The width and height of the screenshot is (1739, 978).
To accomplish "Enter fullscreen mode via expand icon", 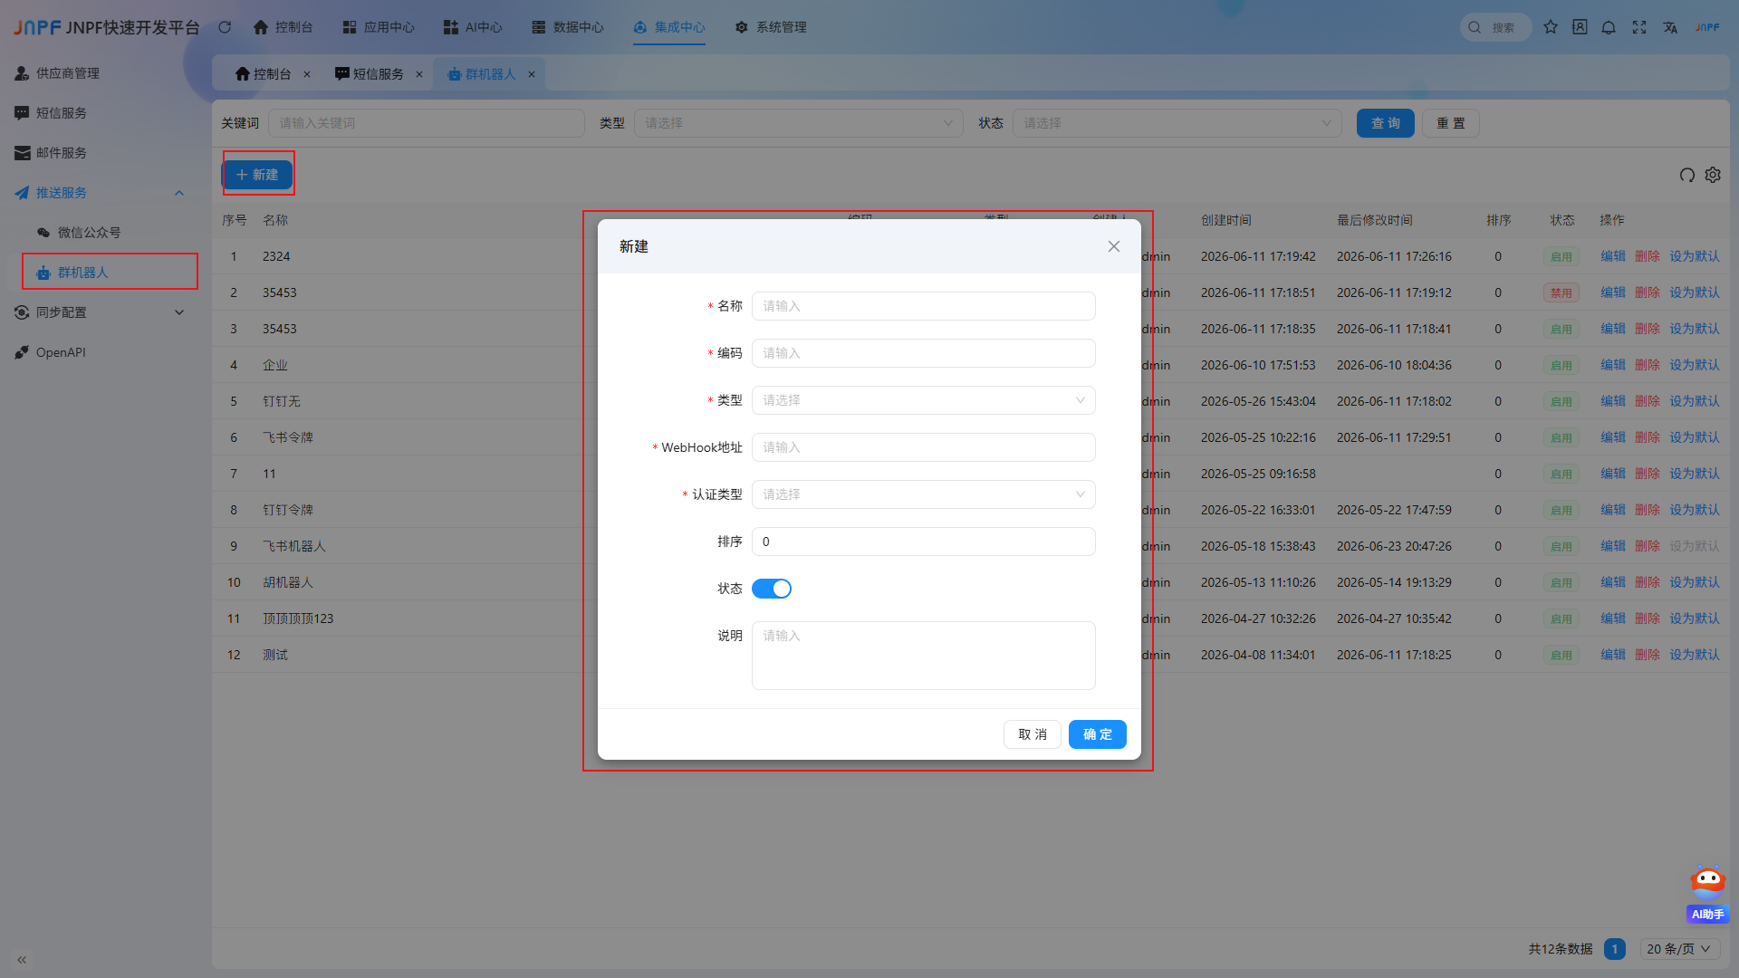I will click(1639, 27).
